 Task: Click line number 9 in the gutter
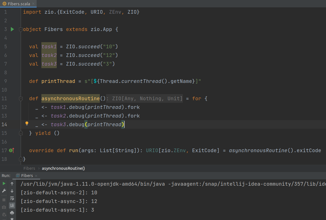point(6,81)
